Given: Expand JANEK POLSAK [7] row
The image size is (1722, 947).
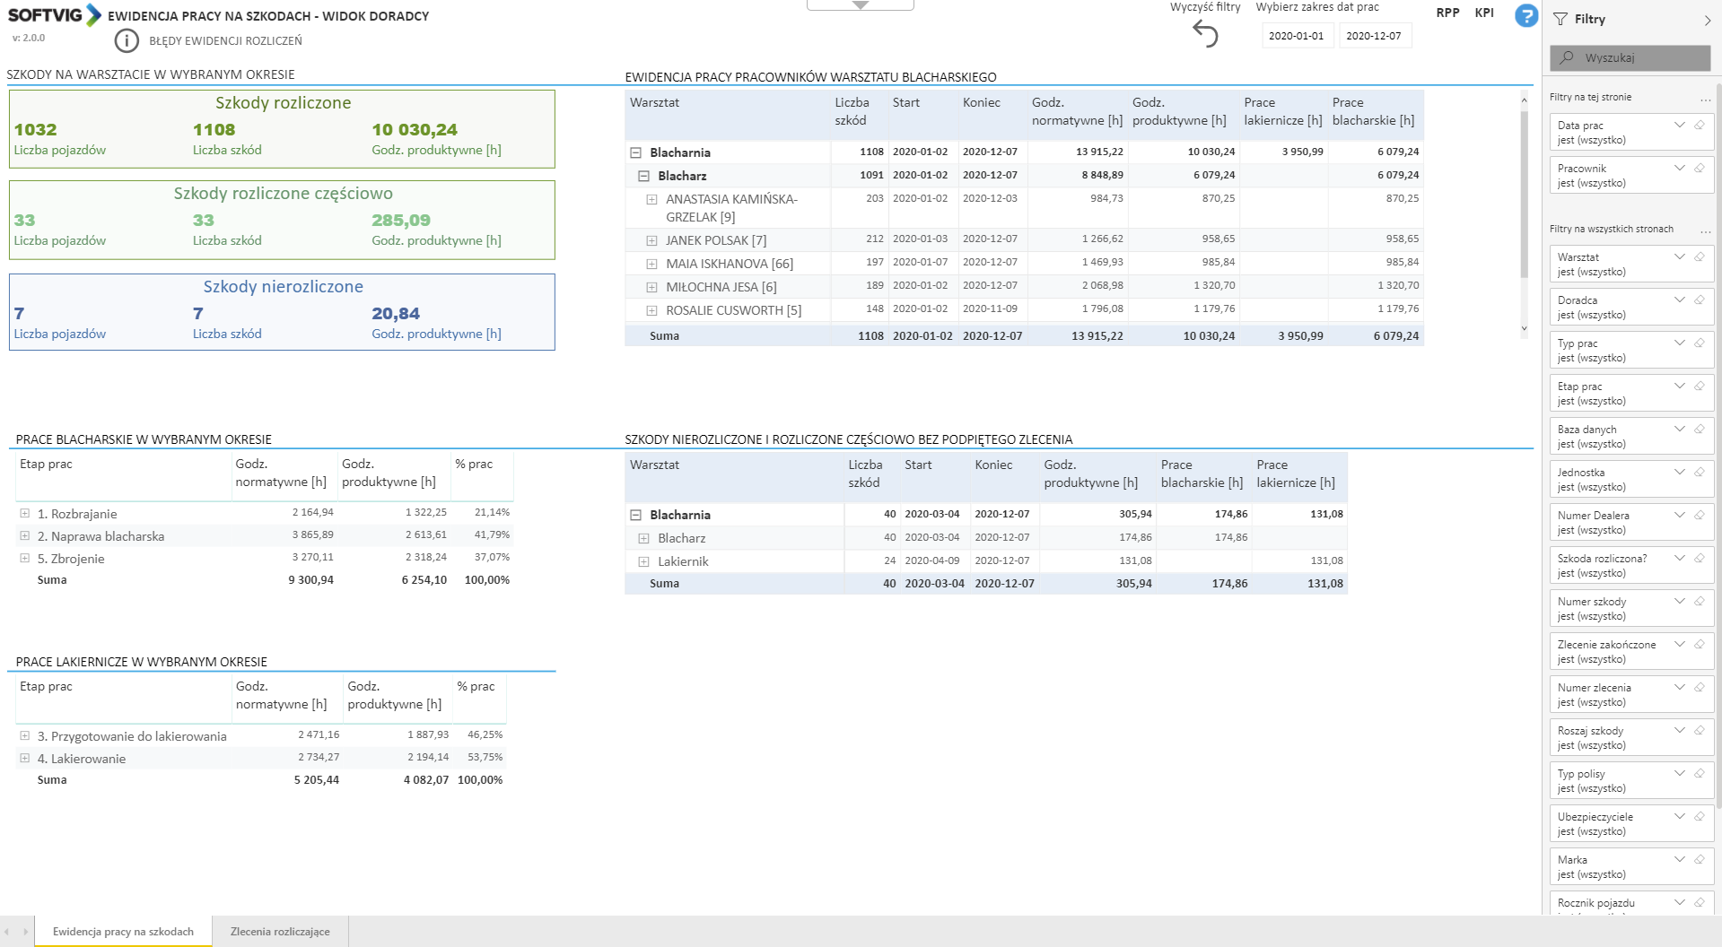Looking at the screenshot, I should (x=651, y=240).
